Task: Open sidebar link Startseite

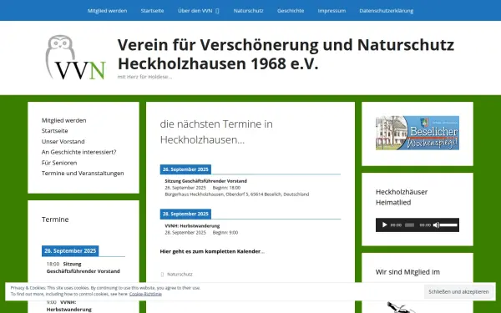Action: point(54,131)
